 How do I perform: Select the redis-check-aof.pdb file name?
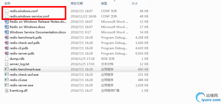click(25, 43)
